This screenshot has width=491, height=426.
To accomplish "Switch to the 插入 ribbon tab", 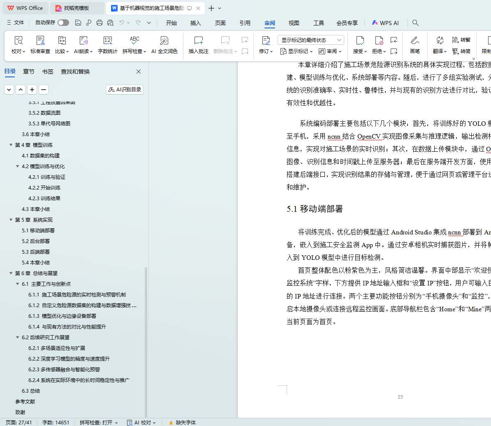I will (196, 23).
